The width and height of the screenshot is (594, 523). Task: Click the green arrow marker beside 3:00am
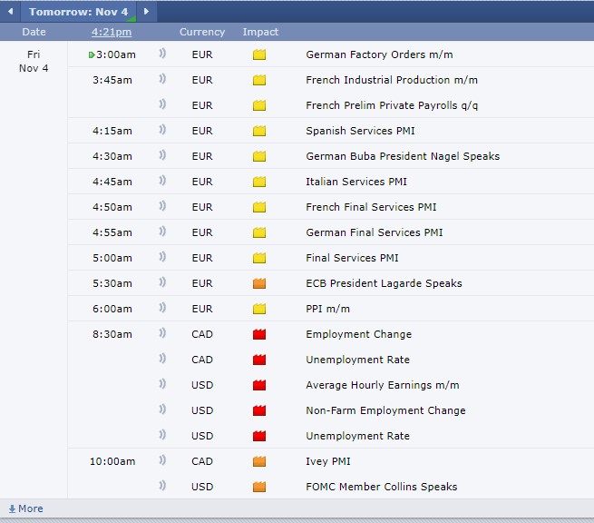click(92, 54)
